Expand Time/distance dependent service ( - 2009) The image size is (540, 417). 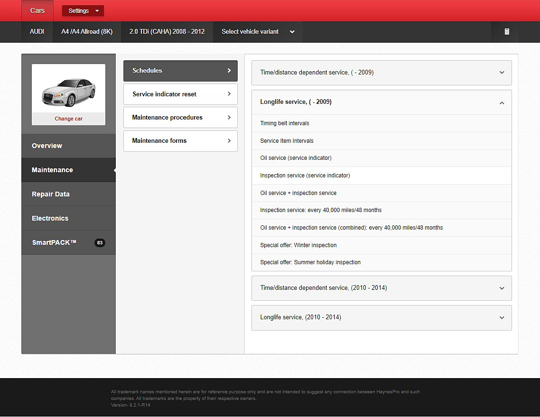(502, 73)
